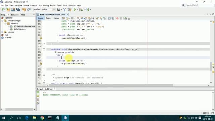The width and height of the screenshot is (215, 121).
Task: Open the default config combo box
Action: point(44,9)
